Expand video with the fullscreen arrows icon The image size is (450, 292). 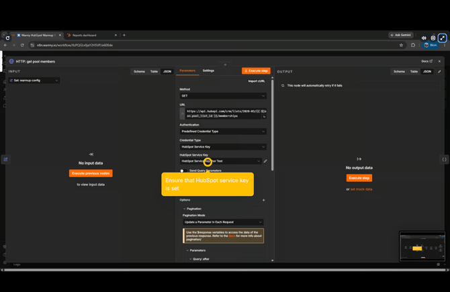tap(442, 38)
